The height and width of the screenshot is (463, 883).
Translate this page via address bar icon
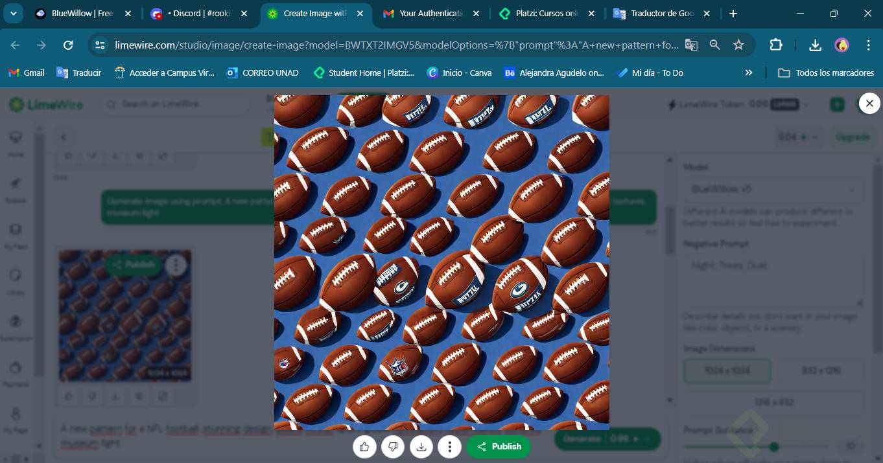pos(691,45)
